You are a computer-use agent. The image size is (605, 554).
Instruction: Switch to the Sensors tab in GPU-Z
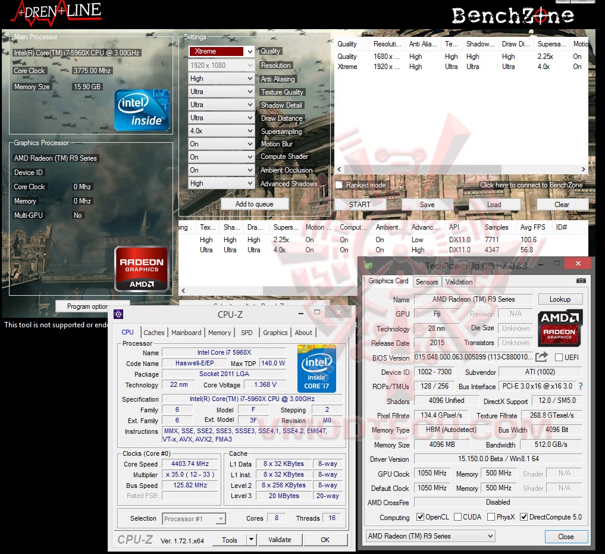point(427,282)
